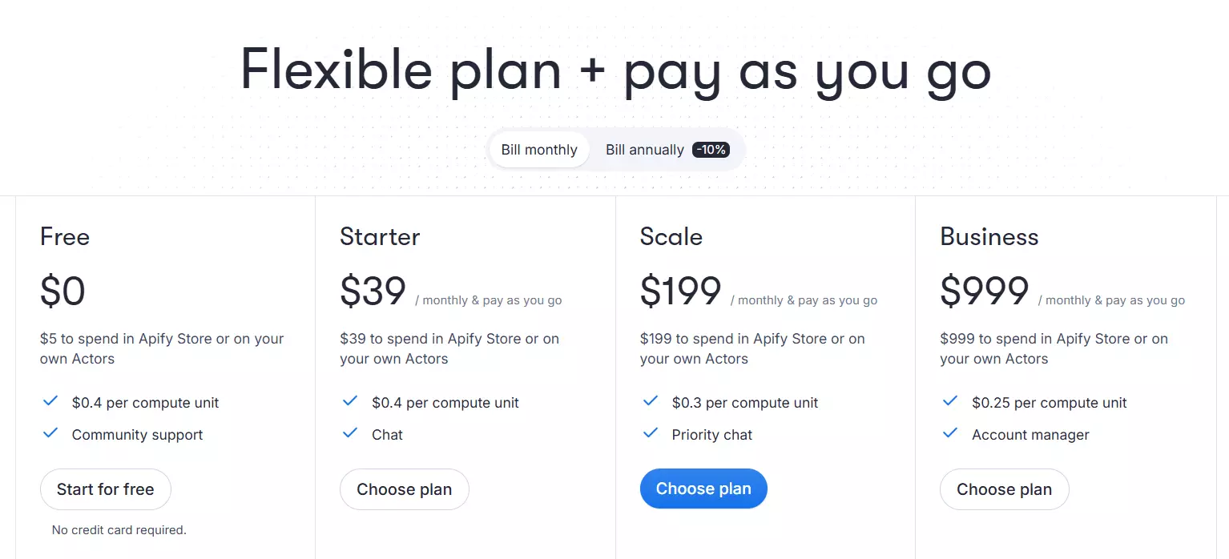Click the Scale plan title

click(671, 237)
